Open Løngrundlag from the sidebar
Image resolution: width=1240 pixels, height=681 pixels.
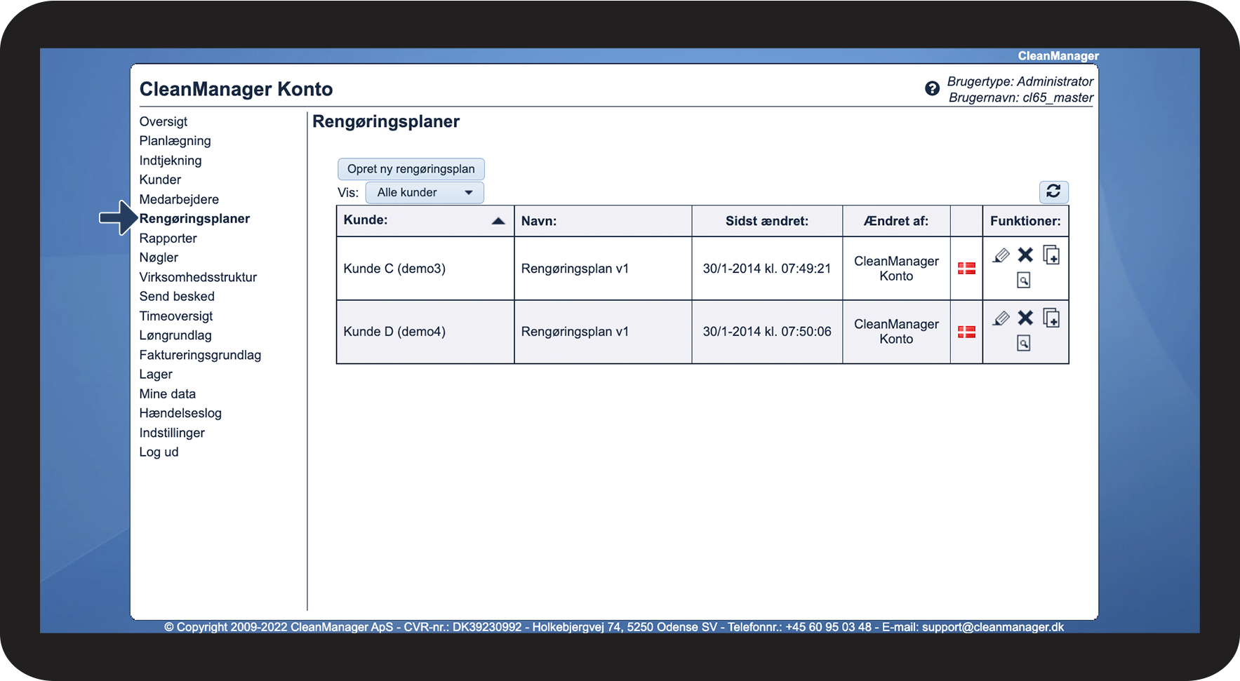pyautogui.click(x=175, y=335)
